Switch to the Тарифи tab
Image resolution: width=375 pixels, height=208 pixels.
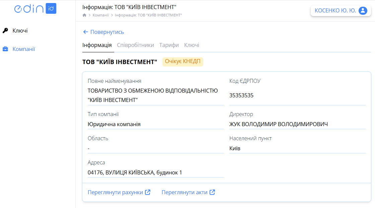[169, 45]
